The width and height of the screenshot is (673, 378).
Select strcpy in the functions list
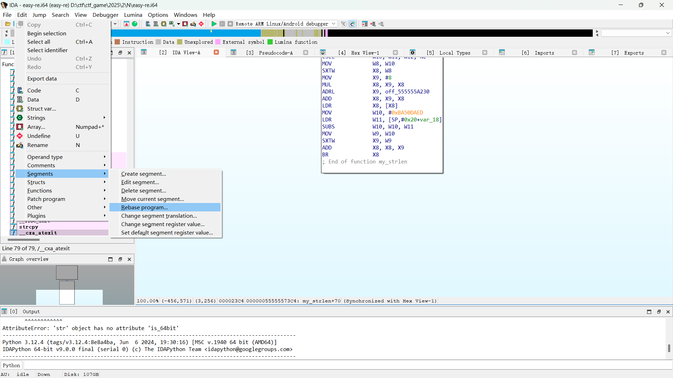tap(29, 227)
